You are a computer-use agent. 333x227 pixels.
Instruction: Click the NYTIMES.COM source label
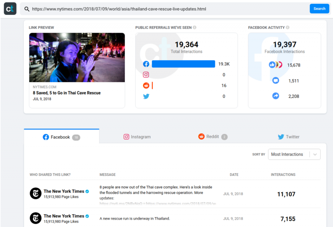(45, 87)
